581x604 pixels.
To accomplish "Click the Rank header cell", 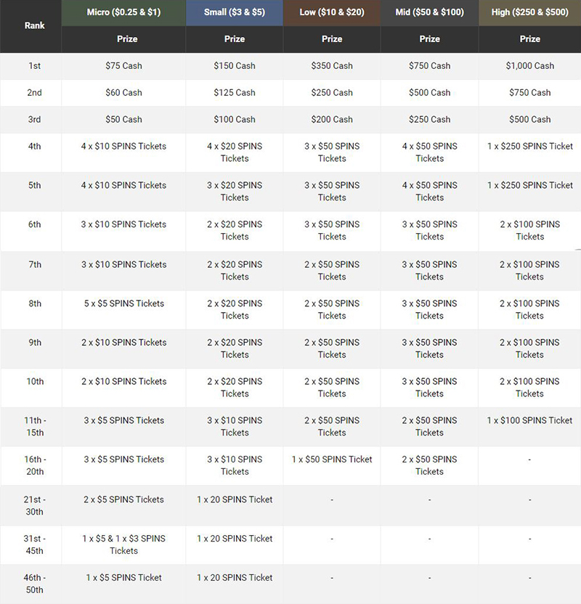I will click(x=34, y=25).
